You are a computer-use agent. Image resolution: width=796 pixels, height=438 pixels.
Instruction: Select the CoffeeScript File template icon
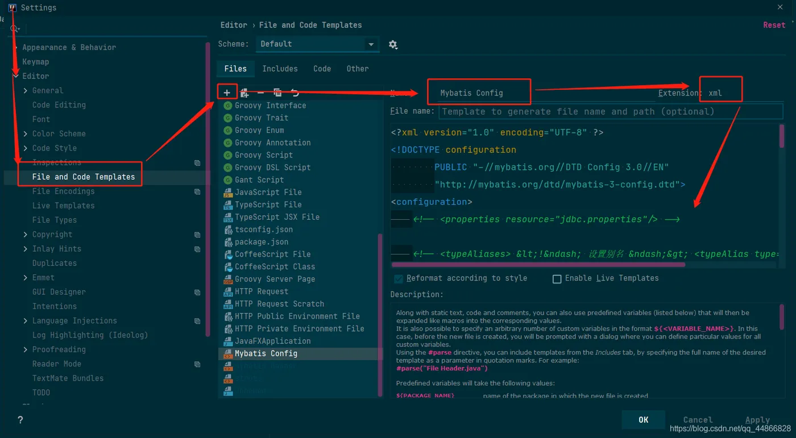point(228,255)
